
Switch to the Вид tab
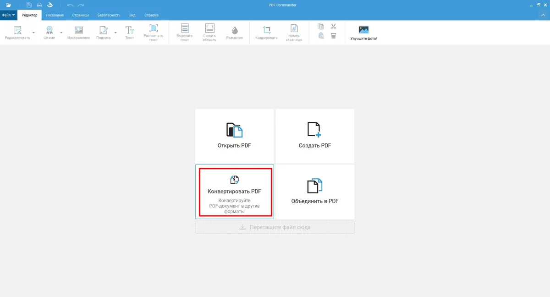point(132,15)
